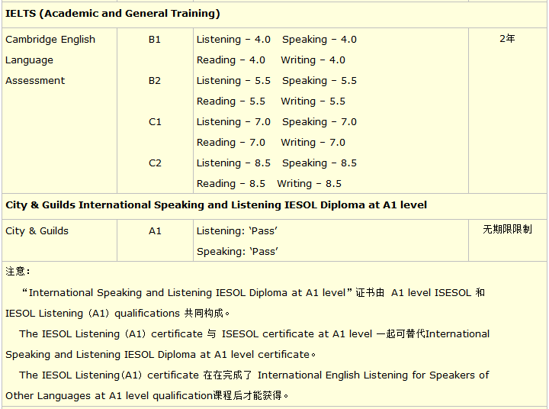549x409 pixels.
Task: Click the A1 level label
Action: click(155, 231)
